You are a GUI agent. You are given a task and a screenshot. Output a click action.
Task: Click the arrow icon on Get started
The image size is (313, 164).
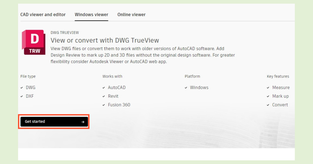(83, 122)
